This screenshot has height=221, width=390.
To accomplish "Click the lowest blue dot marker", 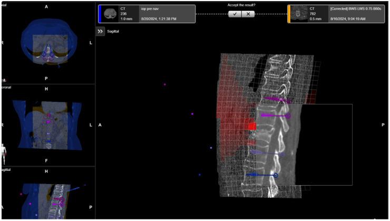I will coord(200,175).
